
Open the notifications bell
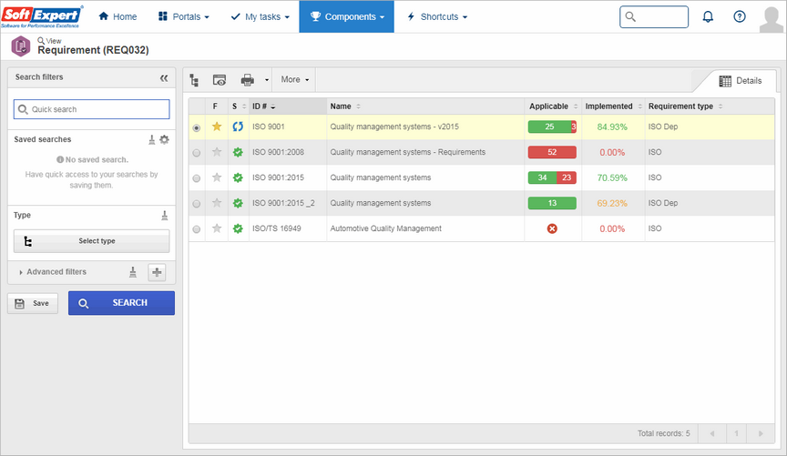point(708,16)
